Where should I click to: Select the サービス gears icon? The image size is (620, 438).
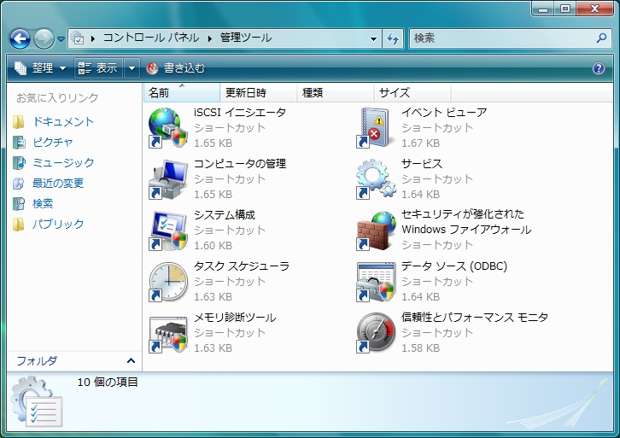[376, 179]
